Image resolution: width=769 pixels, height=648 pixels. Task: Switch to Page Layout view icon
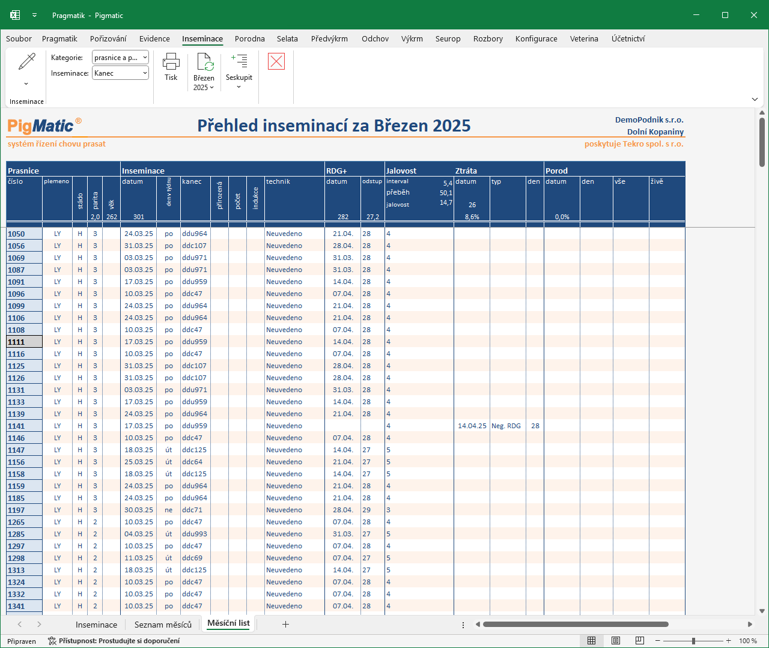point(616,641)
